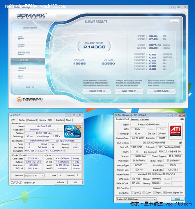Click the Memory Type value GDDR5
195x209 pixels.
point(138,165)
